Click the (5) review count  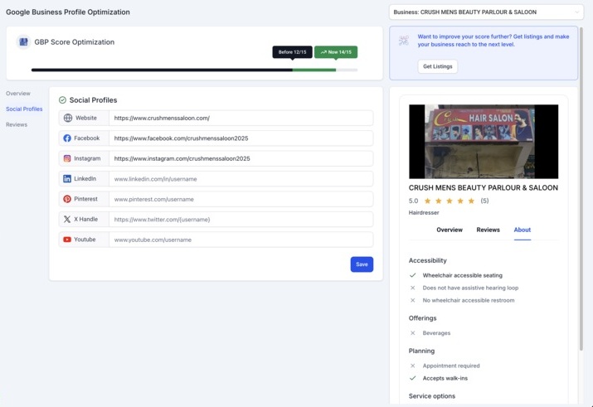click(484, 201)
